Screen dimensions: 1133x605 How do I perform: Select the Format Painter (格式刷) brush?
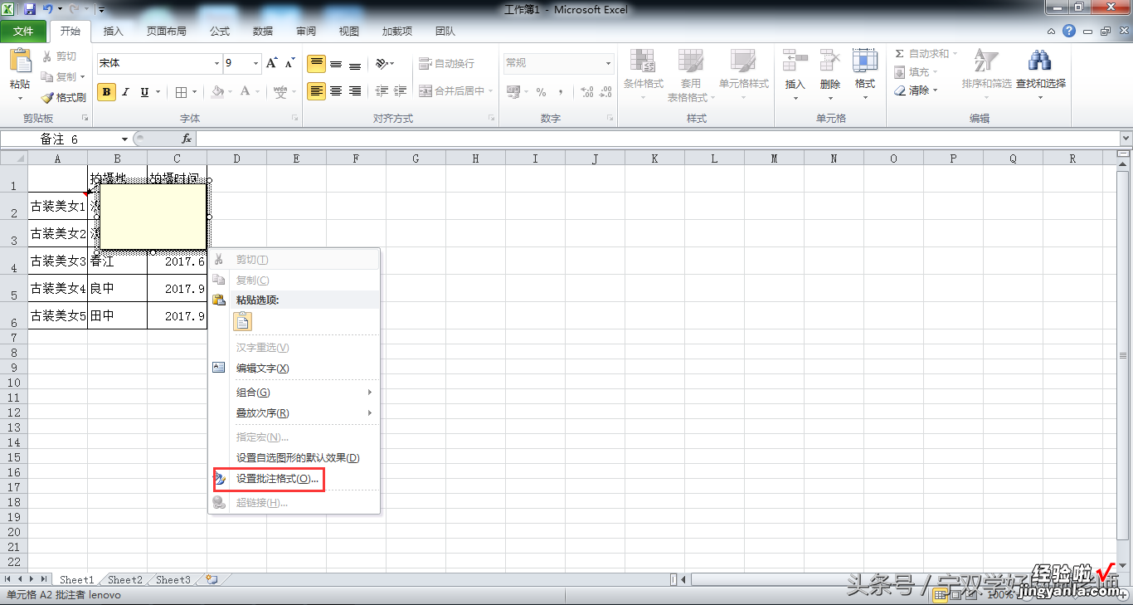(47, 97)
